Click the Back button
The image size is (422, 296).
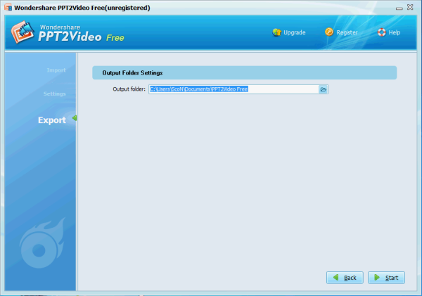coord(345,278)
